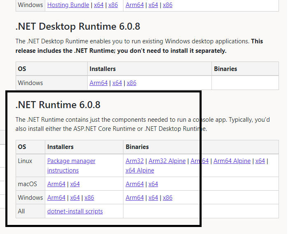
Task: Download Desktop Runtime x86 Windows installer
Action: [x=132, y=83]
